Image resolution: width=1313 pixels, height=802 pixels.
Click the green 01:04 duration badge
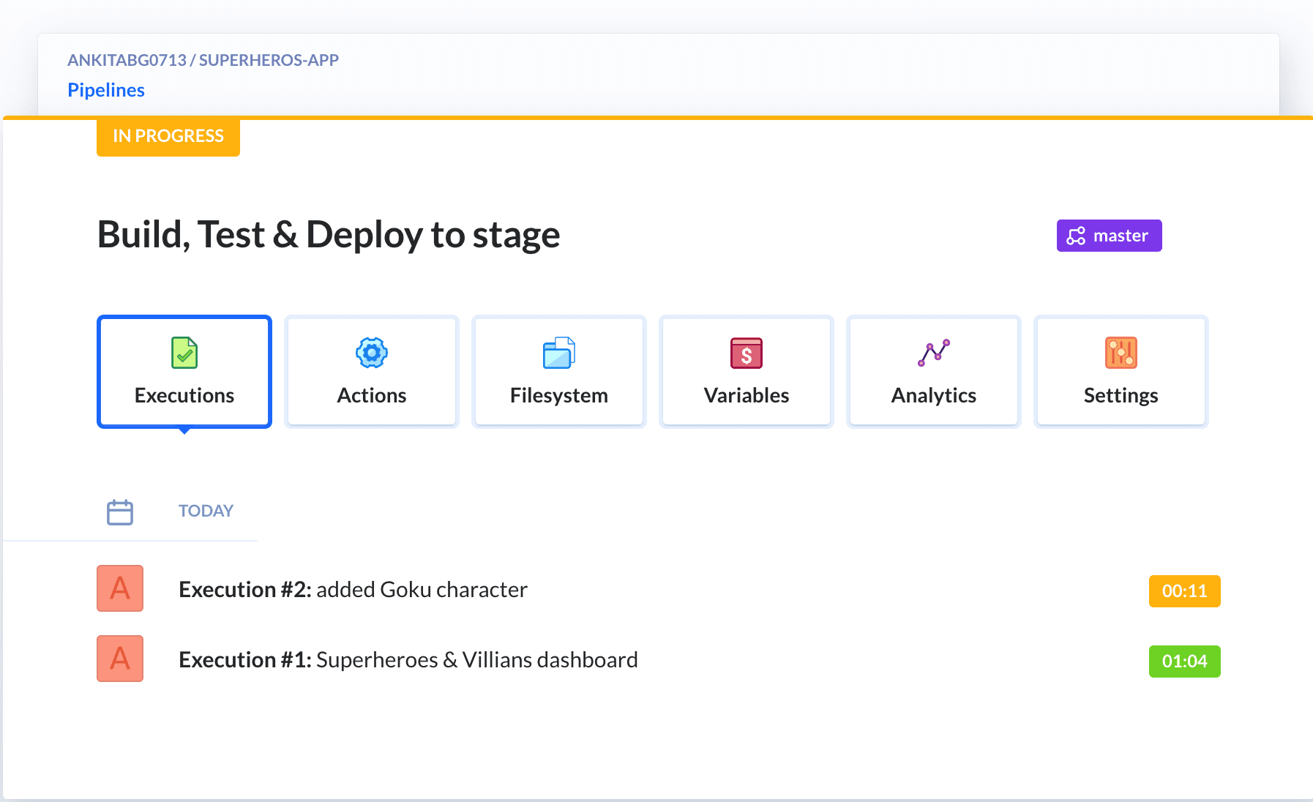(1184, 662)
